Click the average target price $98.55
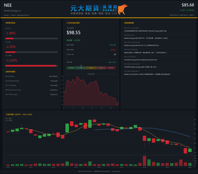Viewport: 198px width, 174px height. (74, 33)
